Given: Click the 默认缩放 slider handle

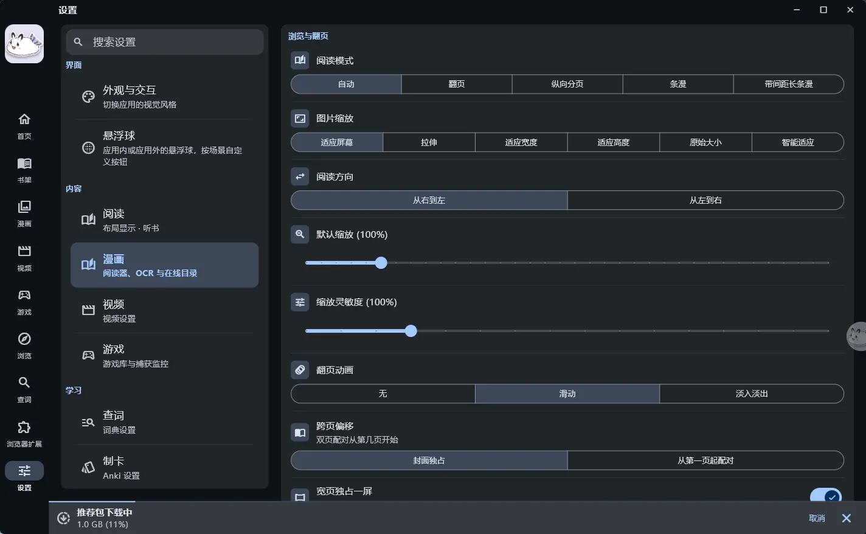Looking at the screenshot, I should click(381, 263).
